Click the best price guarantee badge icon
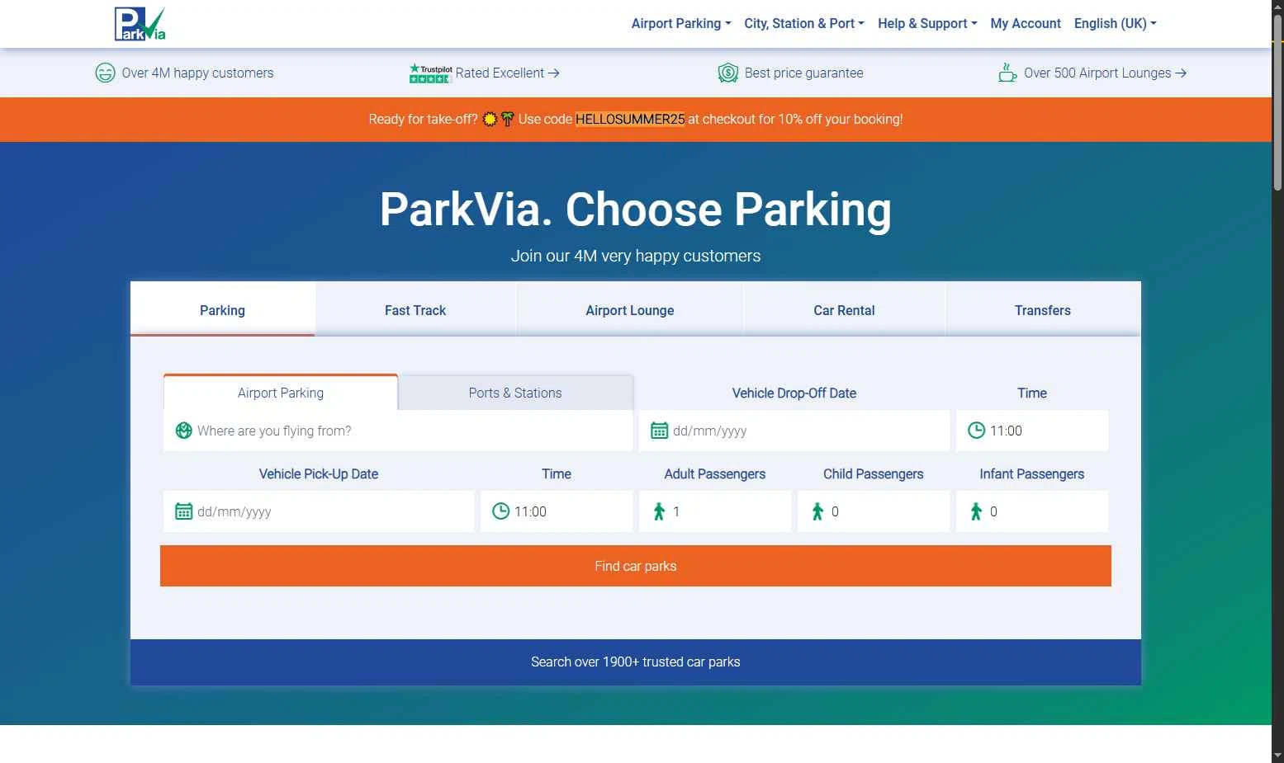This screenshot has width=1284, height=763. click(x=727, y=73)
